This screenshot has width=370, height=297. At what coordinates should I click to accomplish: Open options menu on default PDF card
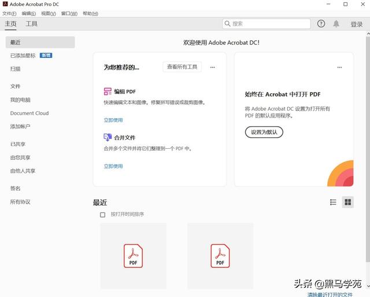(x=339, y=67)
